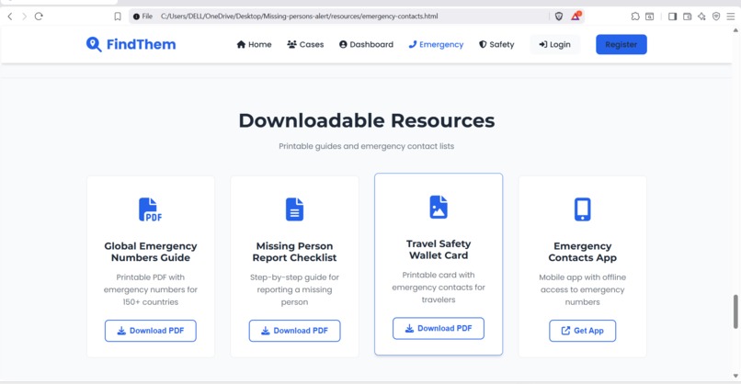Open the Dashboard nav item
This screenshot has height=384, width=741.
(x=366, y=44)
